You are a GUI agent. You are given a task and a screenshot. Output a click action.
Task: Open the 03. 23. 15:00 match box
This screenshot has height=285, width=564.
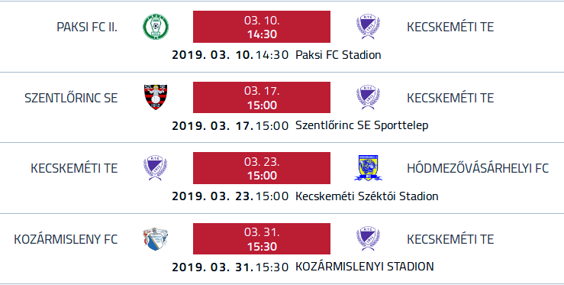coord(262,168)
